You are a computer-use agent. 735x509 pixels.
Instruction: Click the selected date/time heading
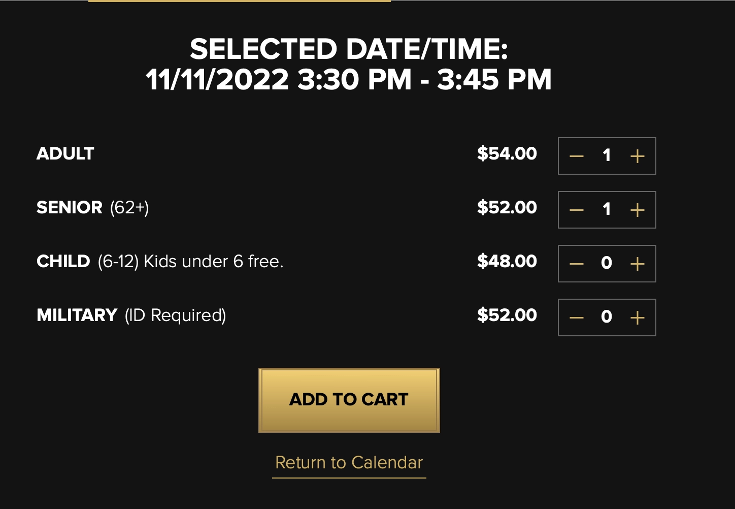(349, 65)
